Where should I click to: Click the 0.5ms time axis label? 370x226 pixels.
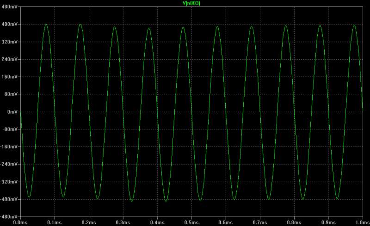(191, 222)
